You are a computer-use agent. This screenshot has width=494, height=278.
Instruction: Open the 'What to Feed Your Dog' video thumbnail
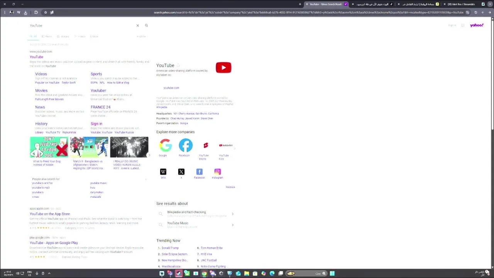49,147
